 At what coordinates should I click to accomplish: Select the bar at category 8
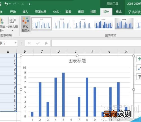tap(87, 97)
